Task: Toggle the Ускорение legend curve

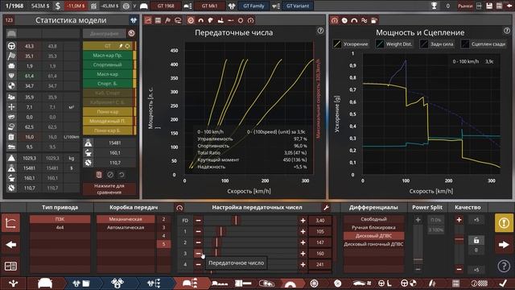Action: (x=351, y=43)
